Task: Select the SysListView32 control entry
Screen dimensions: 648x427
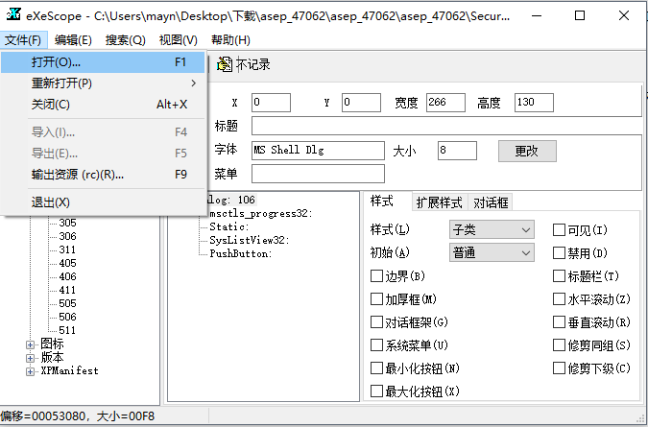Action: pyautogui.click(x=250, y=240)
